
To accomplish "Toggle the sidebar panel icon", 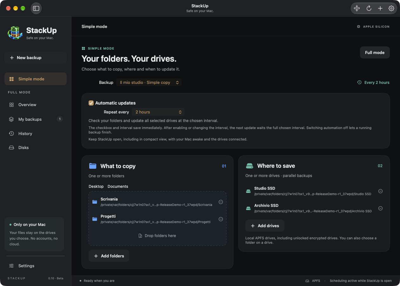I will coord(36,8).
